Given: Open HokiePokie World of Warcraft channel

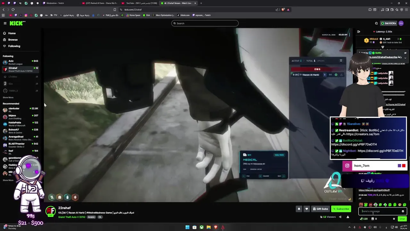Looking at the screenshot, I should [20, 124].
